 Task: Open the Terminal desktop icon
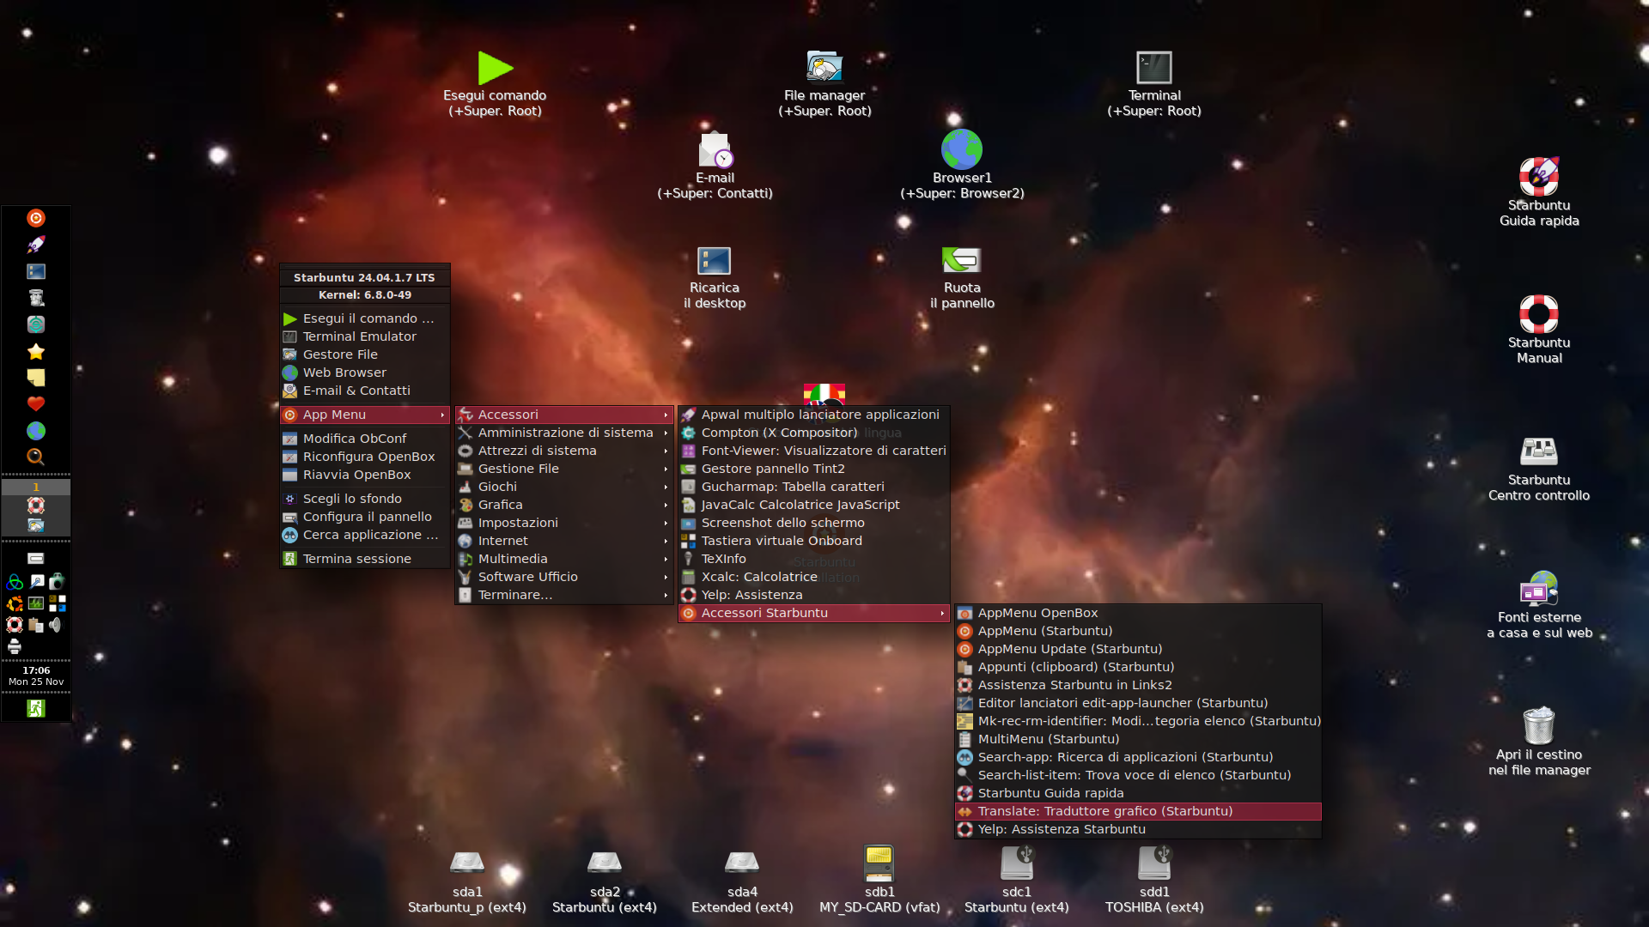(x=1154, y=84)
